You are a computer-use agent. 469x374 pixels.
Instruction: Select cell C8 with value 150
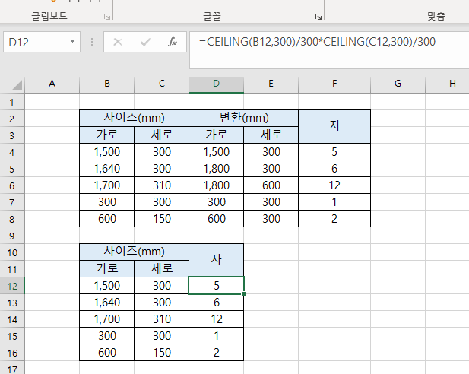click(x=161, y=219)
